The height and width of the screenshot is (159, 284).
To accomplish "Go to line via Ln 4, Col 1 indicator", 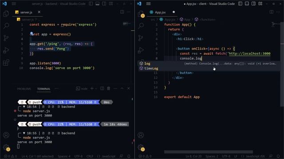I will click(38, 156).
